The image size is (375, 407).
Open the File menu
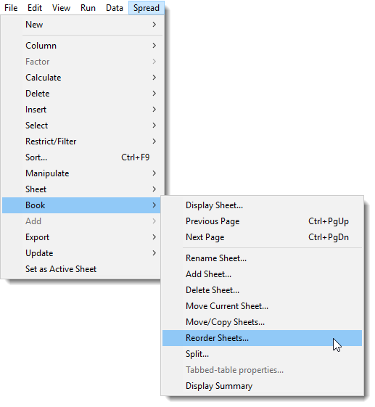point(11,8)
